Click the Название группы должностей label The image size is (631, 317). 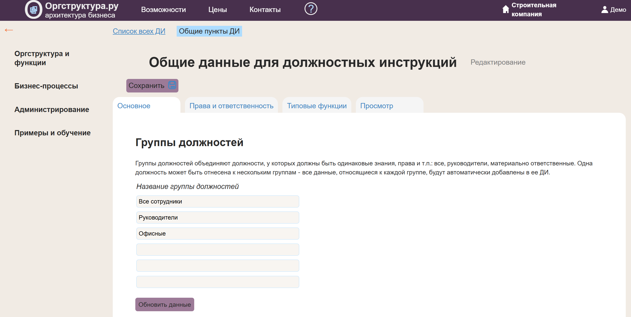(x=187, y=186)
